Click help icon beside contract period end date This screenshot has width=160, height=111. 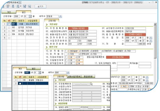147,80
